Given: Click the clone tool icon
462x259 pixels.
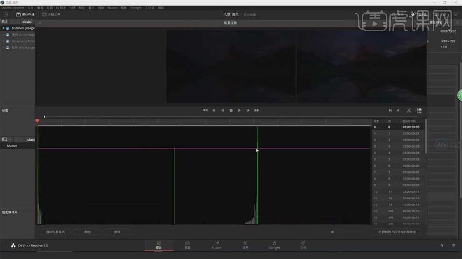Looking at the screenshot, I should coord(44,14).
